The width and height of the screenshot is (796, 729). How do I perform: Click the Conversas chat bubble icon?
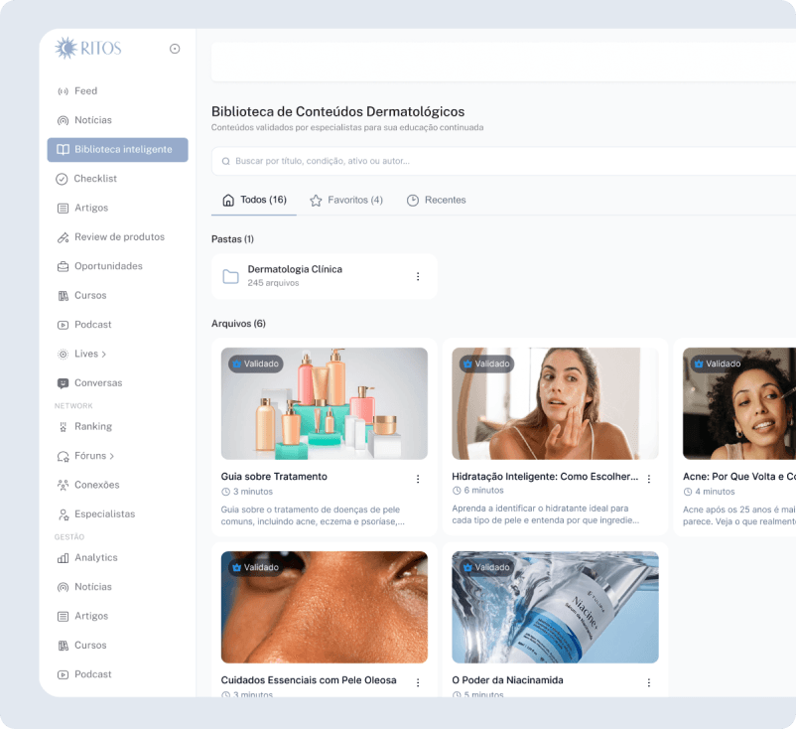[x=63, y=383]
